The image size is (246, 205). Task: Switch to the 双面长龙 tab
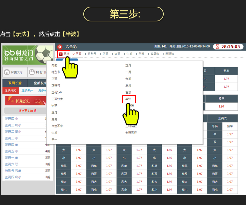pos(15,83)
